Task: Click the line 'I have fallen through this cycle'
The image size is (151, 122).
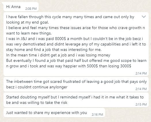Action: pos(70,17)
